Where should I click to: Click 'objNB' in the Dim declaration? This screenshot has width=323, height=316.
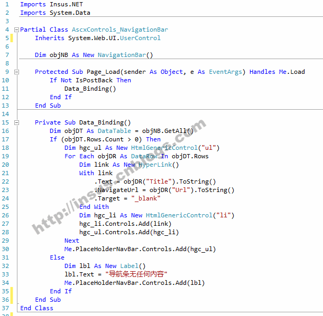click(x=59, y=55)
